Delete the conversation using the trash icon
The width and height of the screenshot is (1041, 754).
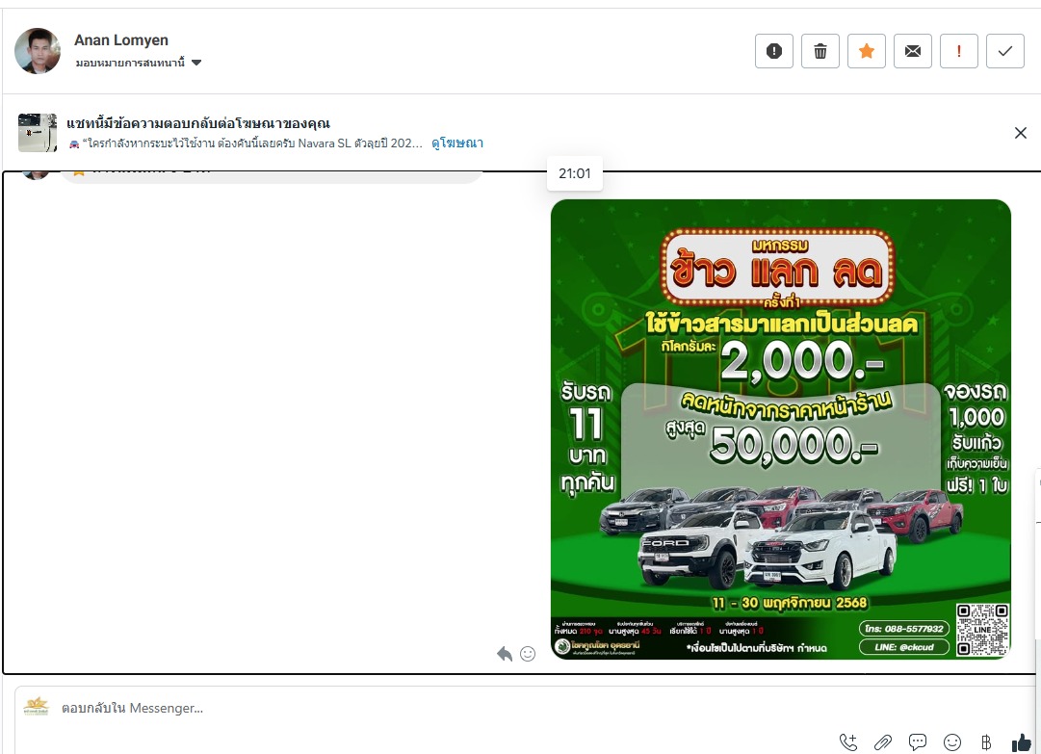[820, 51]
